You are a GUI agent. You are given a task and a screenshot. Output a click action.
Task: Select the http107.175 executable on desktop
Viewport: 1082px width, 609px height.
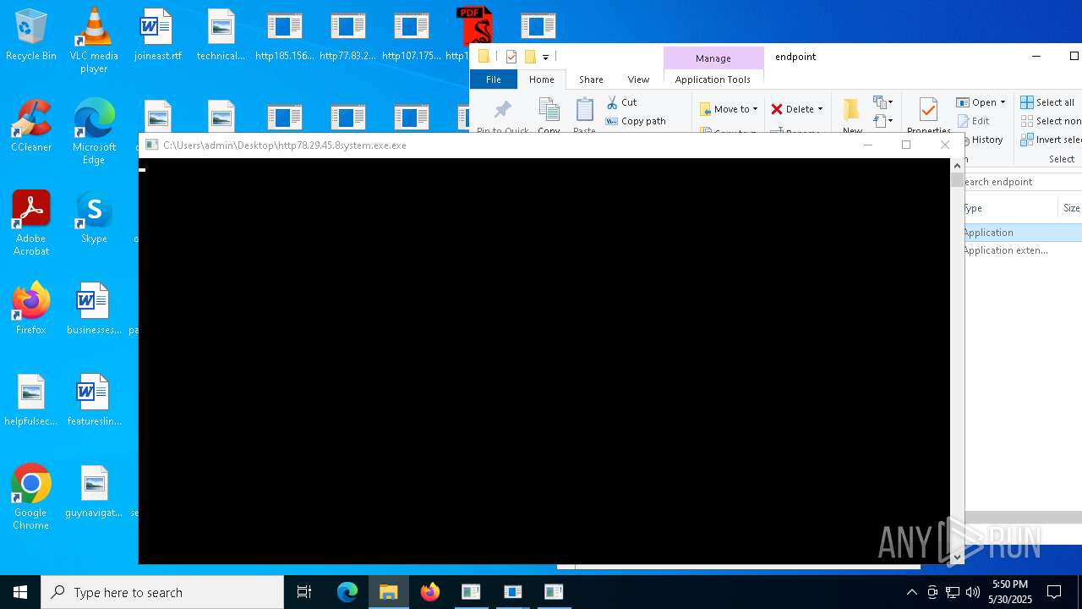(x=411, y=36)
